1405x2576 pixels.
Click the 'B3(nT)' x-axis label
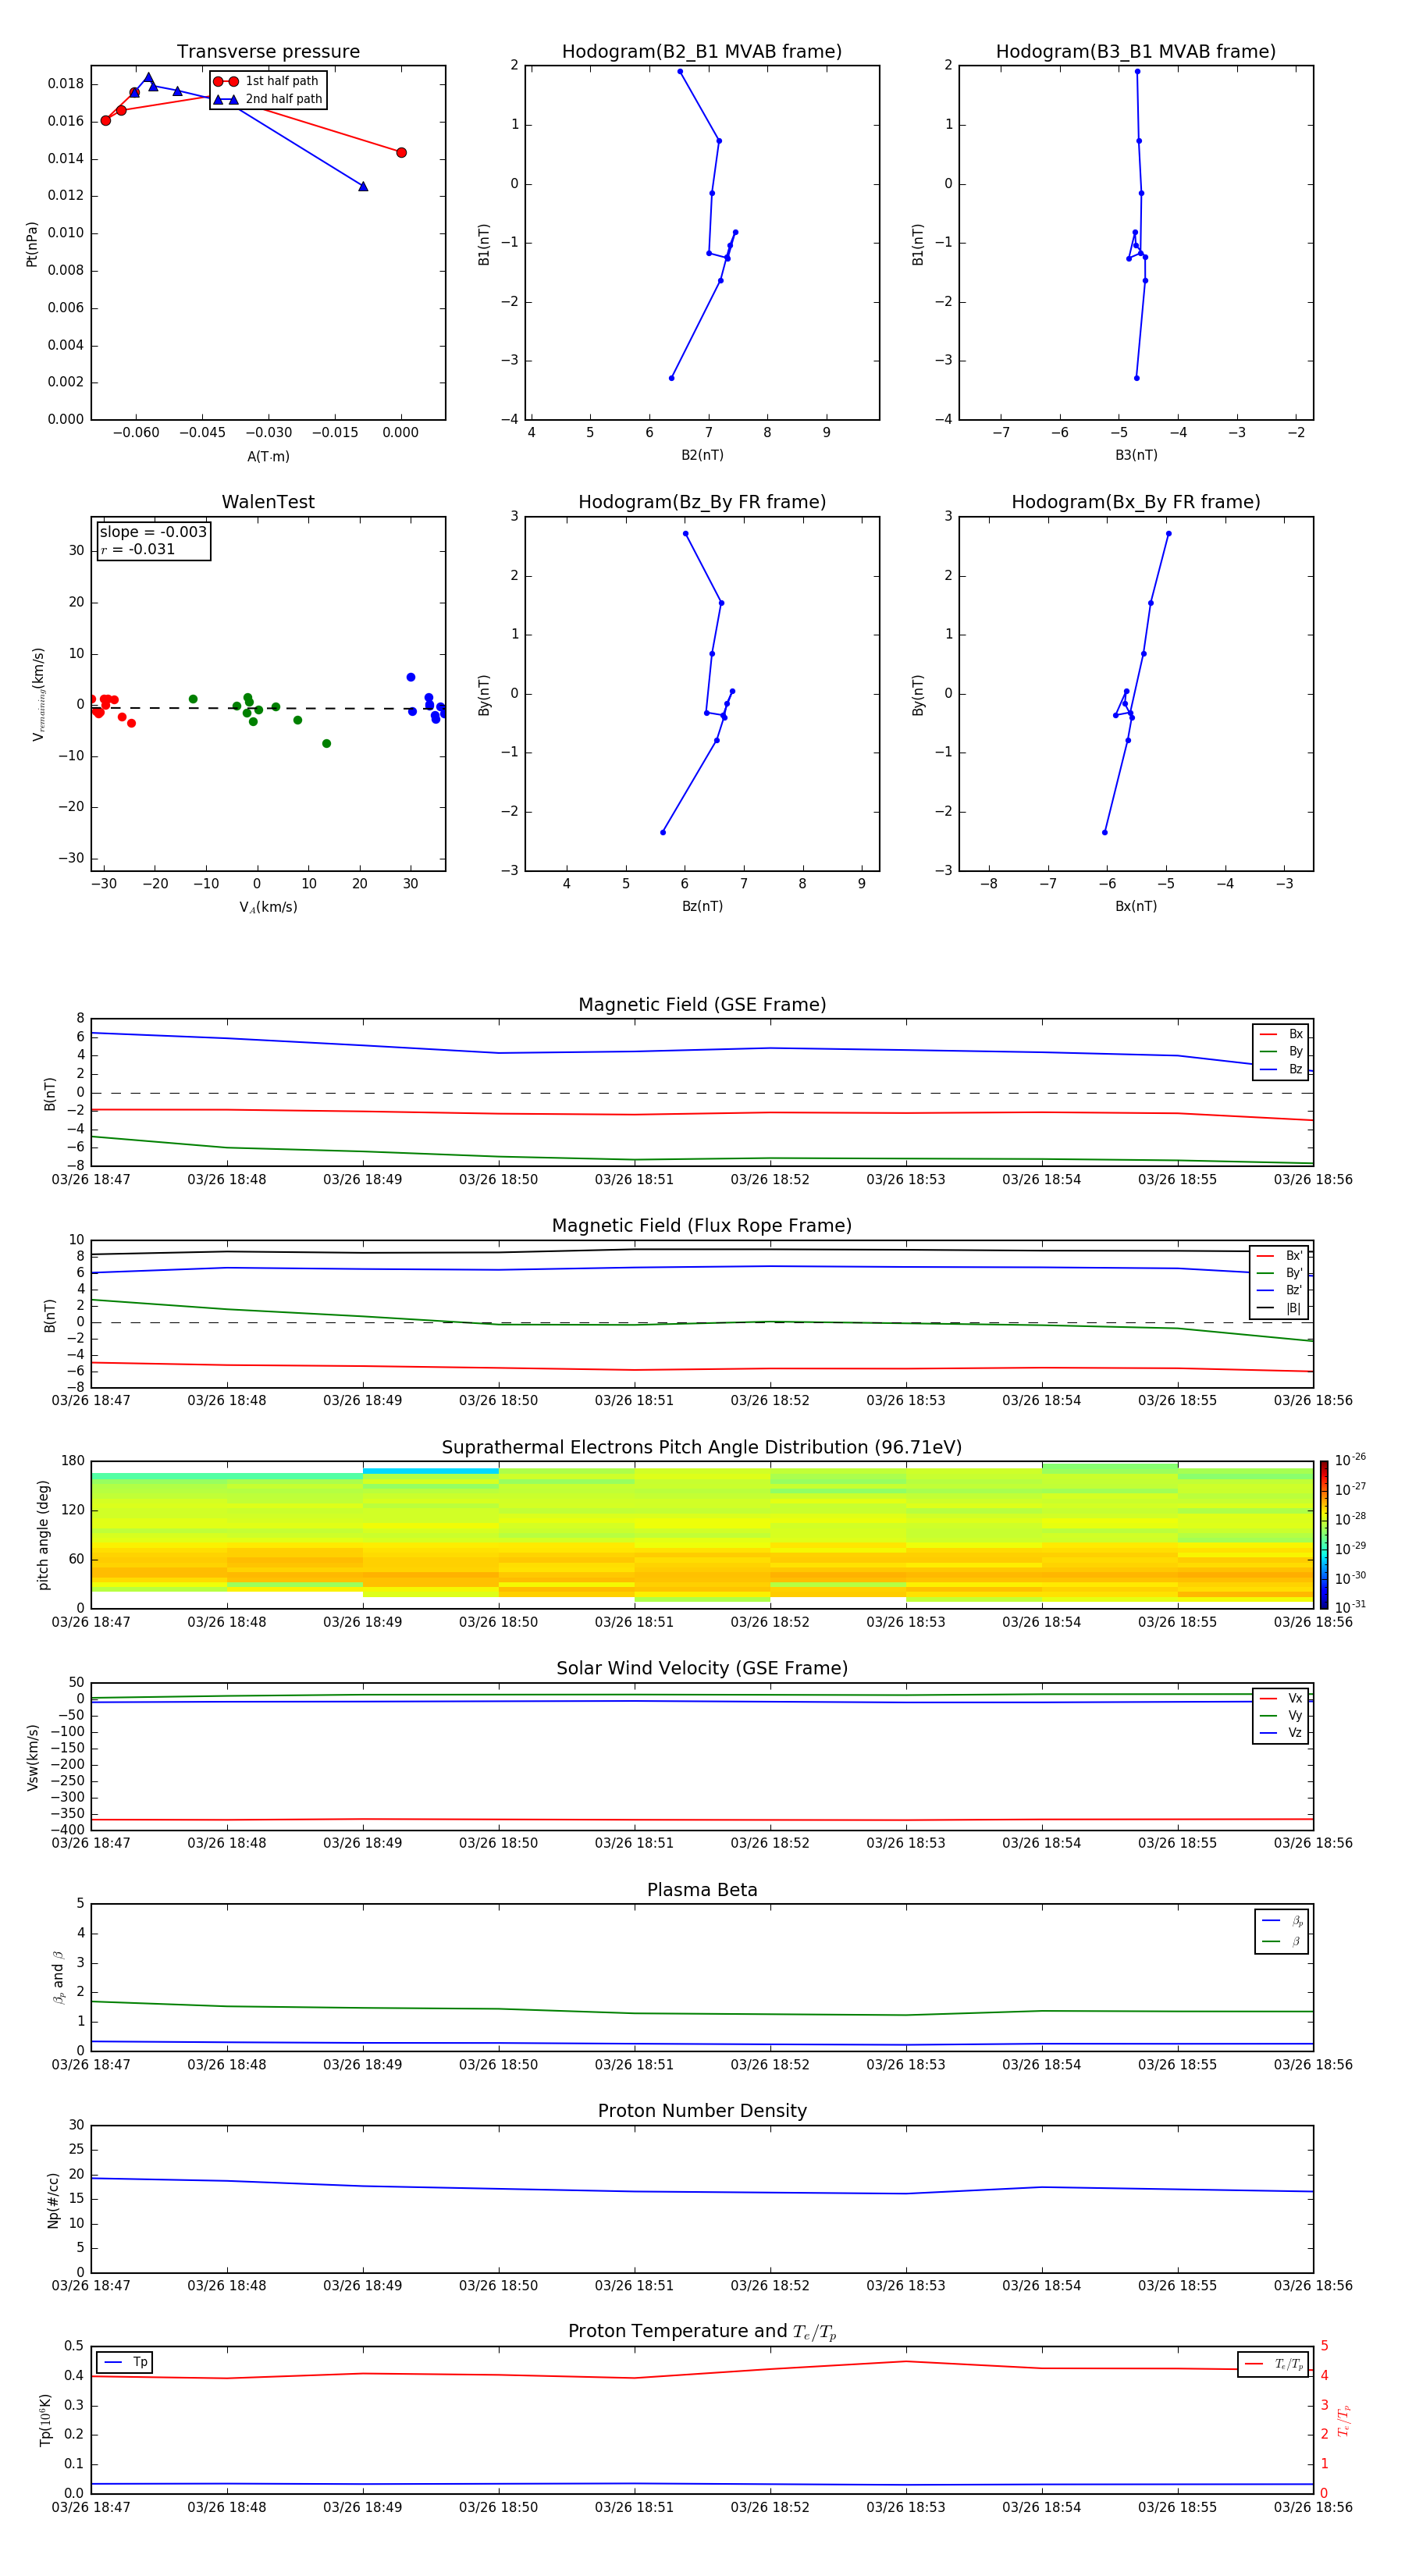pyautogui.click(x=1136, y=455)
